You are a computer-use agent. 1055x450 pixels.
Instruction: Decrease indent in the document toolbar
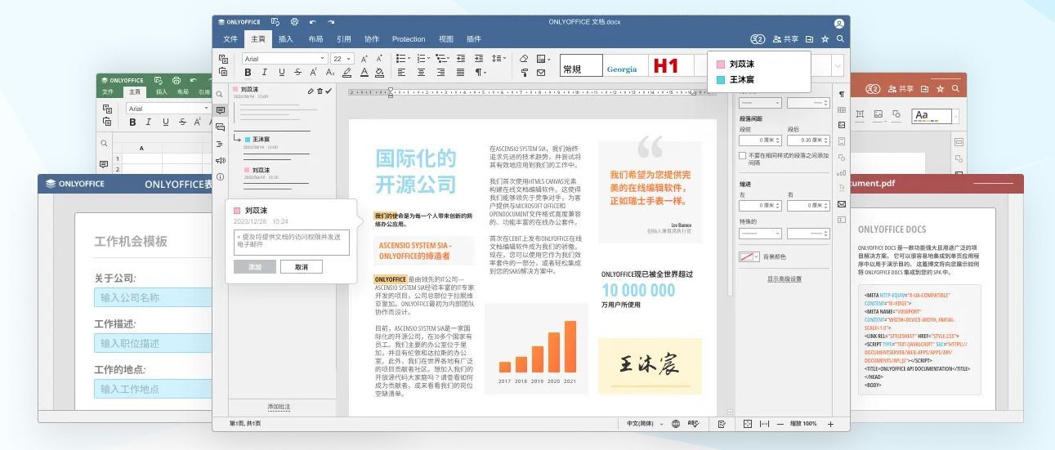[x=461, y=59]
